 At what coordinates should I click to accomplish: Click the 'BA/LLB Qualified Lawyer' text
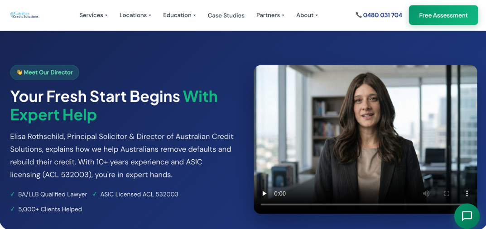pyautogui.click(x=53, y=194)
